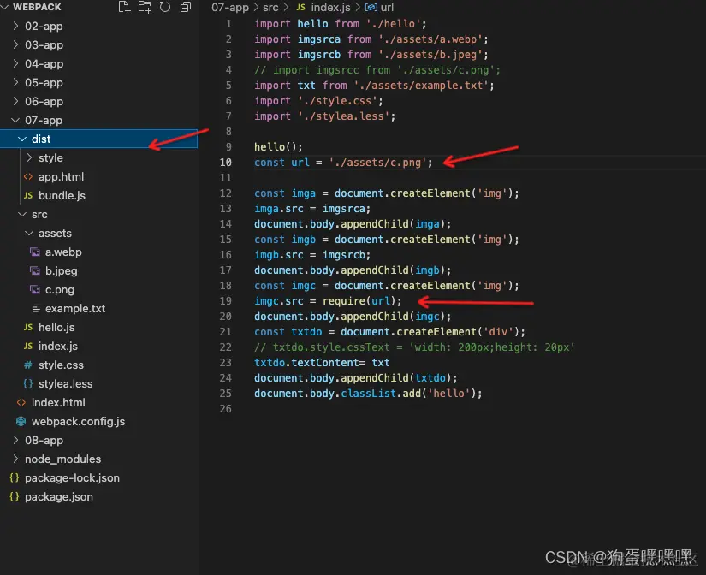Click the text file icon of example.txt
Viewport: 706px width, 575px height.
click(x=36, y=308)
